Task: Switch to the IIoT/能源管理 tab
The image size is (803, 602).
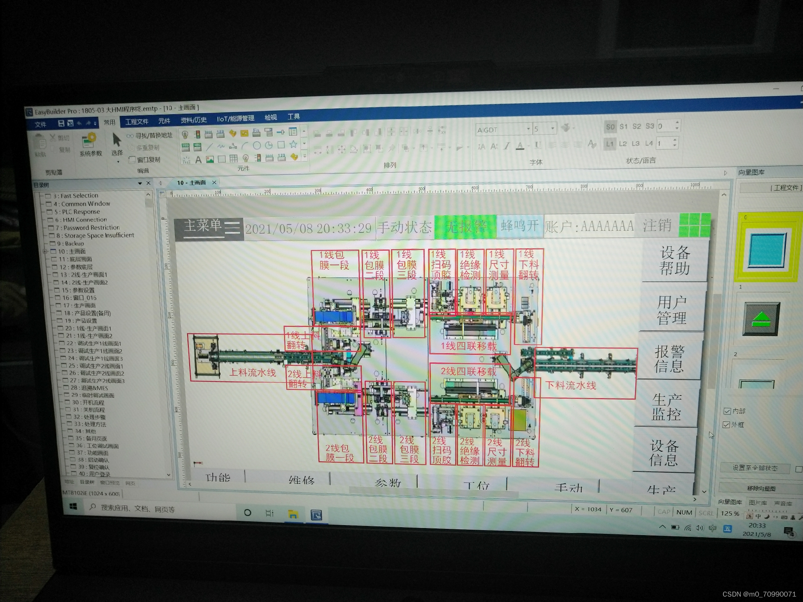Action: pos(235,119)
